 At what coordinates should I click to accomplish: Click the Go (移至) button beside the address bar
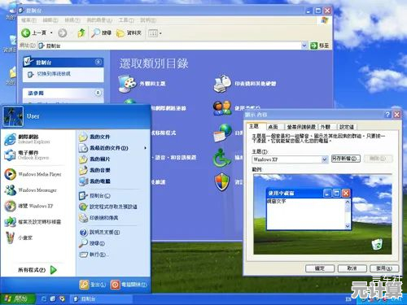point(320,46)
